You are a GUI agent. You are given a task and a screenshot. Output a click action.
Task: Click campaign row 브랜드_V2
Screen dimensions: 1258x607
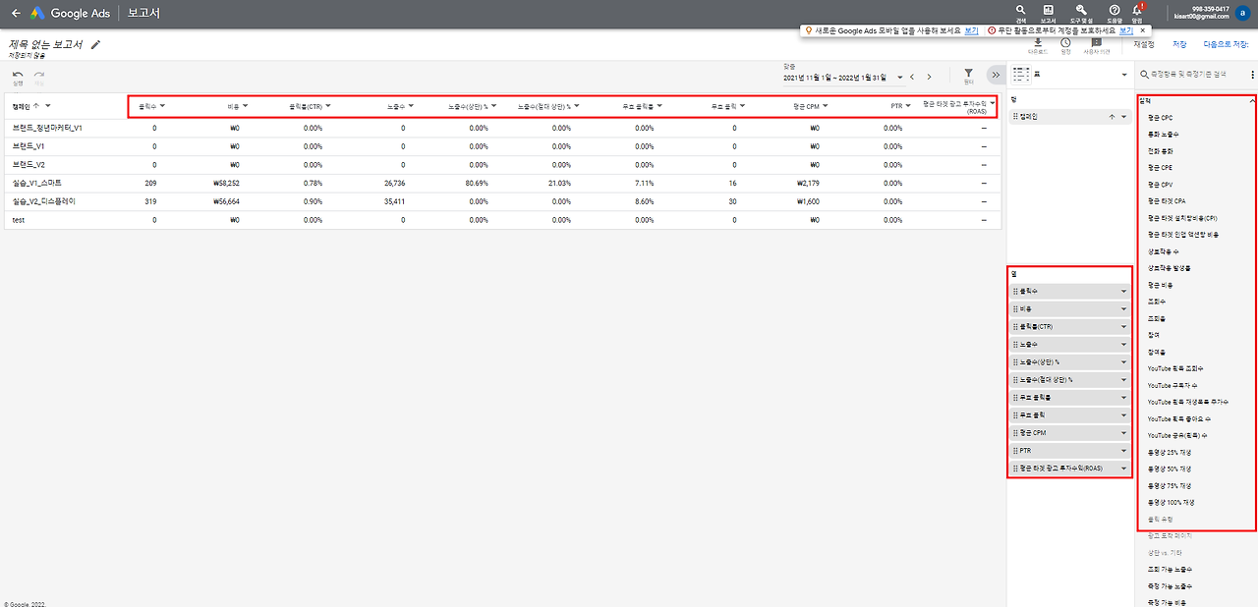pos(29,164)
